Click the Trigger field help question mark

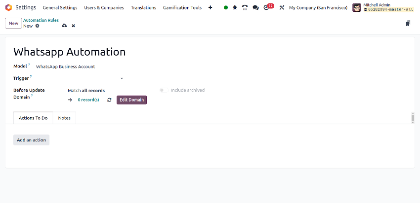pos(31,77)
